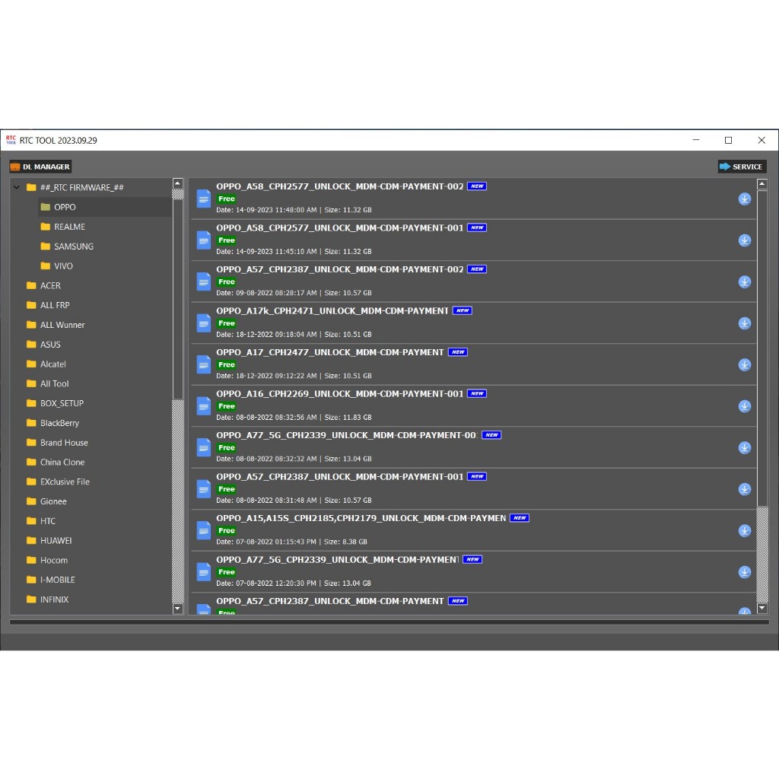The width and height of the screenshot is (779, 779).
Task: Collapse the ##_RTC FIRMWARE_## tree node
Action: pos(16,187)
